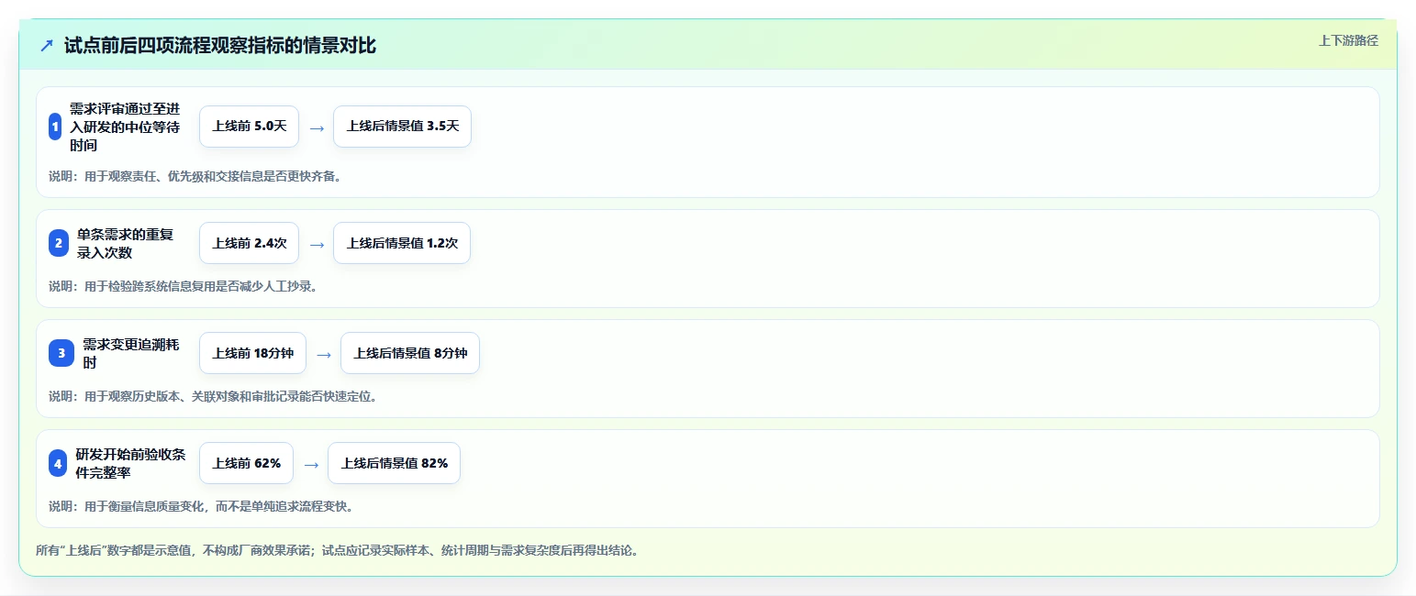Click the note about 责任、优先级和交接信息
The image size is (1416, 596).
point(195,176)
